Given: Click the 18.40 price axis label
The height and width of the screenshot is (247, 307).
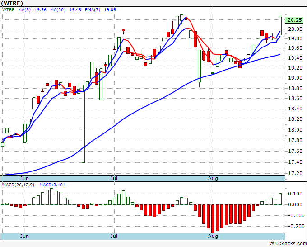Looking at the screenshot, I should pyautogui.click(x=295, y=109).
